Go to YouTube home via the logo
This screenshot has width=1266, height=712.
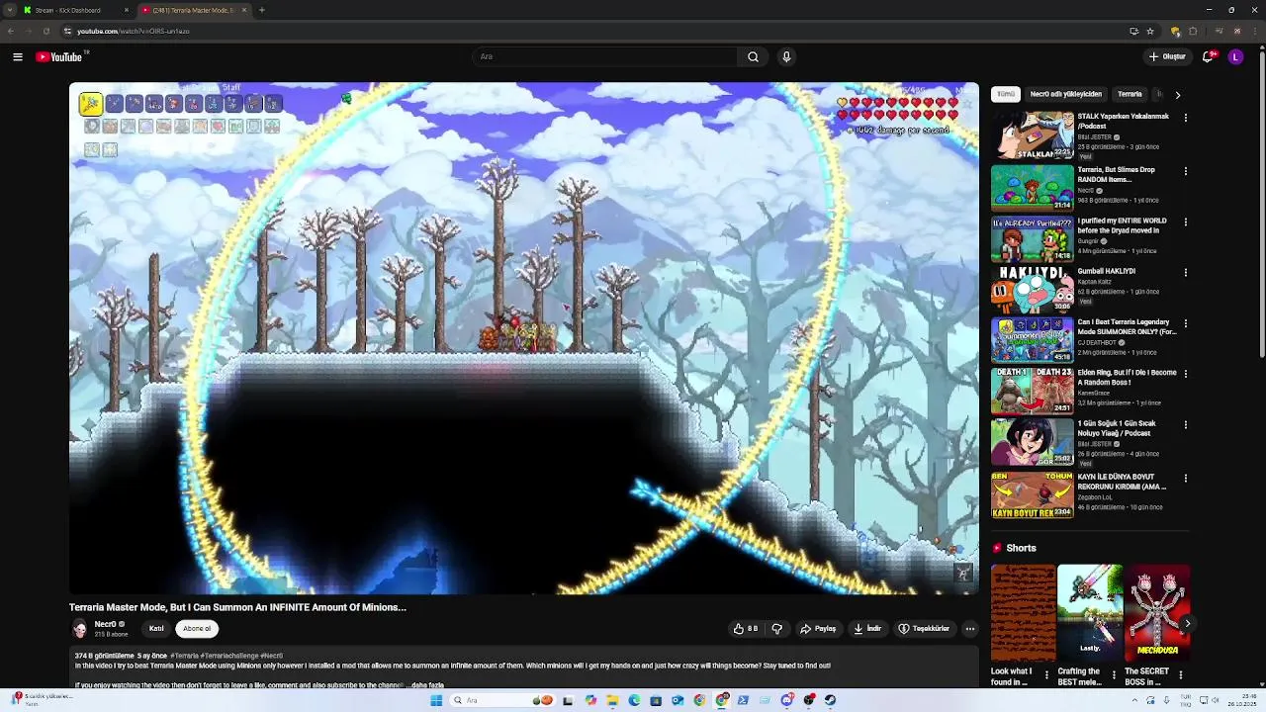(x=59, y=57)
